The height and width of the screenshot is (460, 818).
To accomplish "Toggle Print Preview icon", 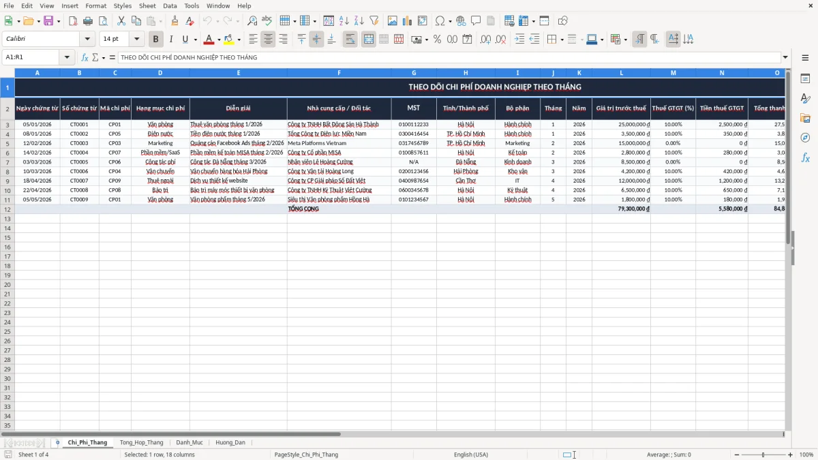I will click(x=103, y=21).
